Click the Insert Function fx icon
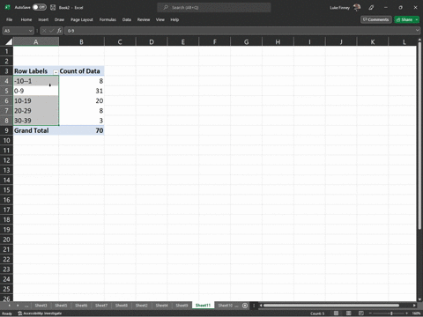The width and height of the screenshot is (423, 317). click(x=59, y=31)
